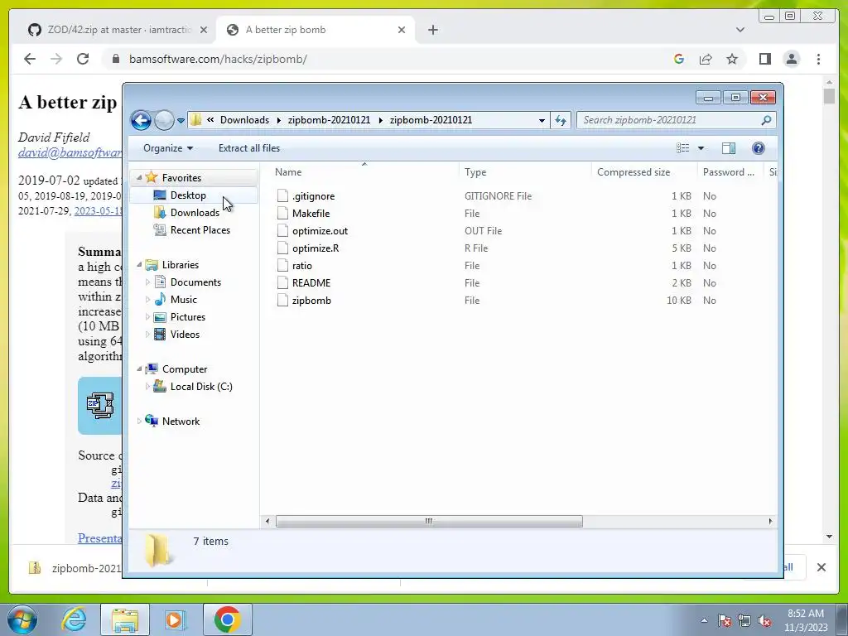Reload the page in Chrome
Screen dimensions: 848x636
83,59
